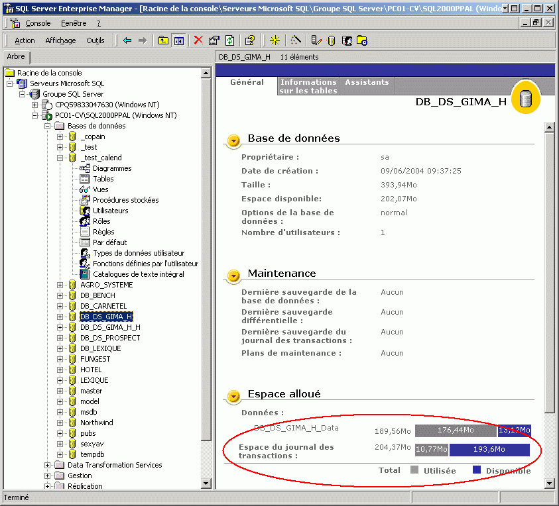Collapse the Base de données section chevron
The image size is (559, 506).
[x=233, y=140]
